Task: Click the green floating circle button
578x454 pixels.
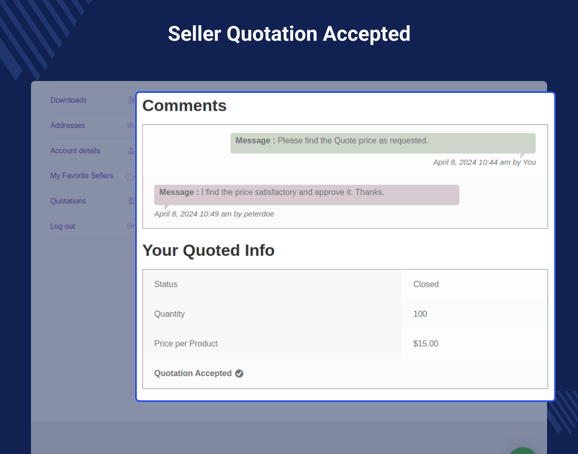Action: [x=522, y=450]
